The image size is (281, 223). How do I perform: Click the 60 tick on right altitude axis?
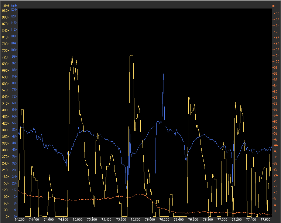275,122
